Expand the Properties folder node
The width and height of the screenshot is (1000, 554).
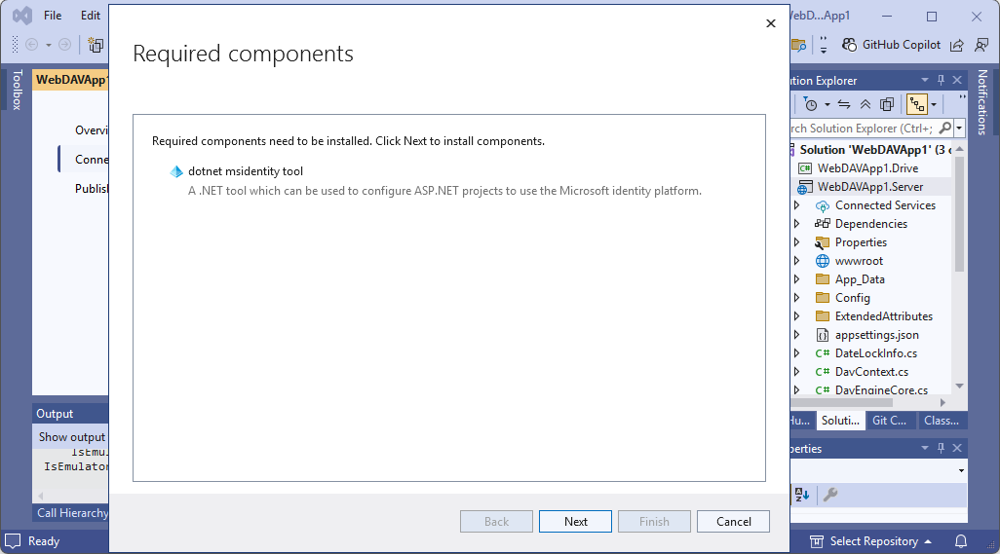[x=796, y=242]
